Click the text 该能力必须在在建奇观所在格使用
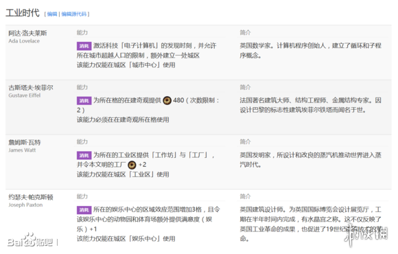The image size is (398, 254). click(123, 119)
